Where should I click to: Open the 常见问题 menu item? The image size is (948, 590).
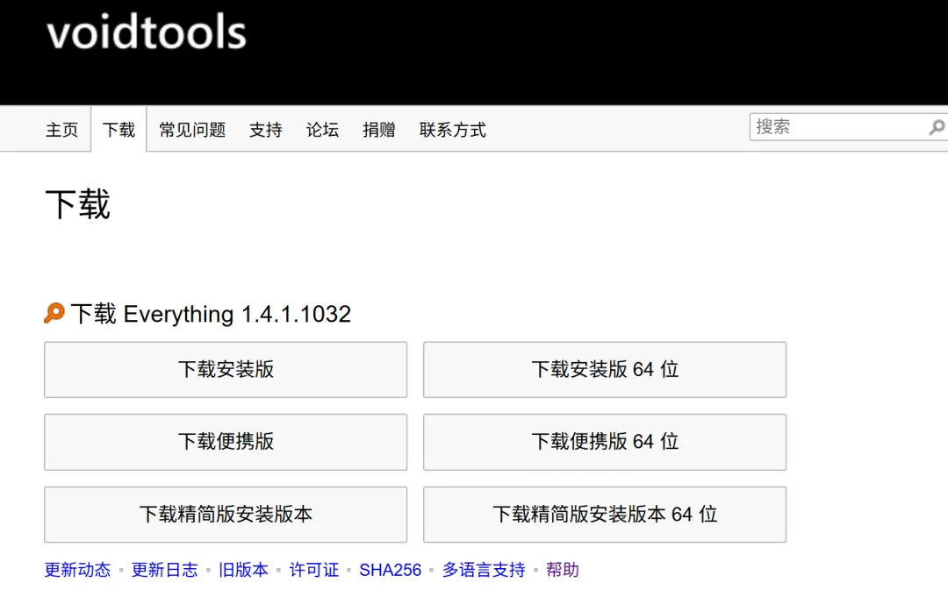pos(192,129)
